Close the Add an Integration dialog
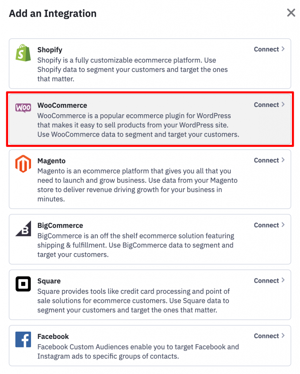This screenshot has width=300, height=374. pos(291,13)
